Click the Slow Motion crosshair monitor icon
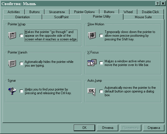This screenshot has height=134, width=167. pyautogui.click(x=92, y=35)
